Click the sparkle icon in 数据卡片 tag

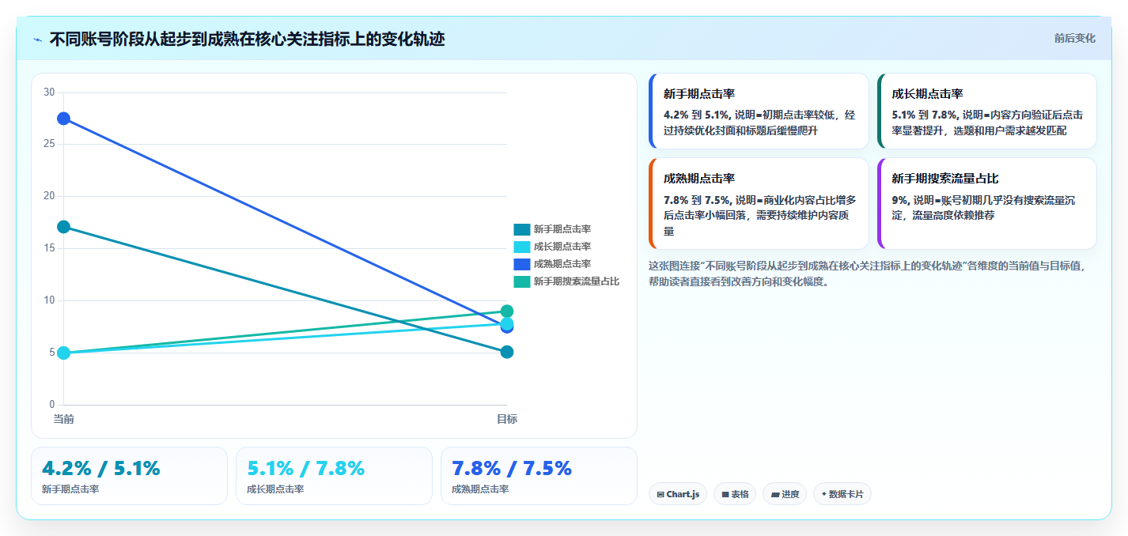pos(824,494)
